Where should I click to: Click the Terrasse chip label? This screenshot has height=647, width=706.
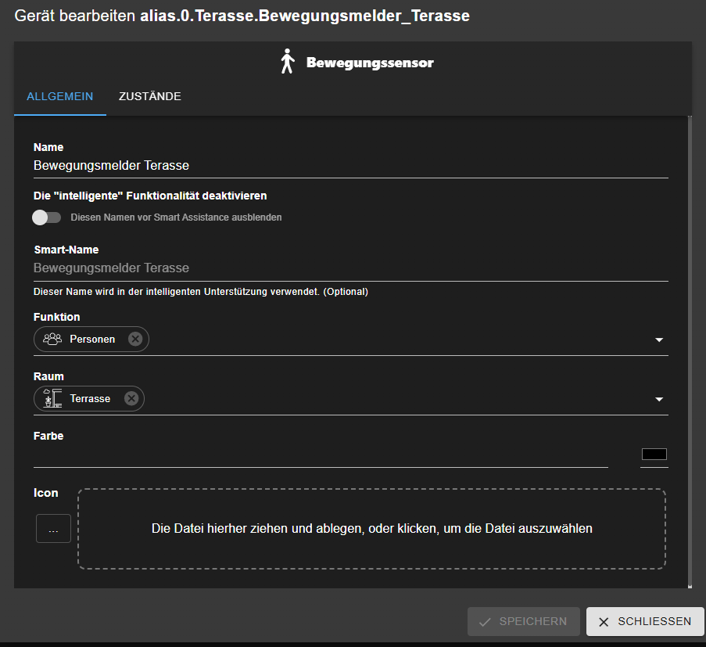[x=90, y=398]
